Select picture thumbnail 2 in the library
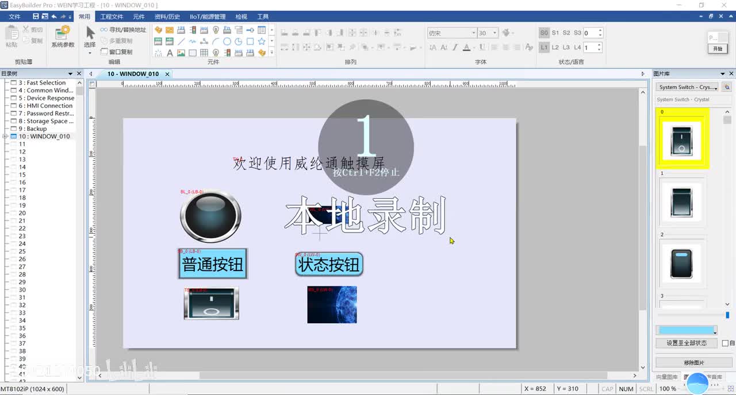This screenshot has height=395, width=736. click(682, 264)
